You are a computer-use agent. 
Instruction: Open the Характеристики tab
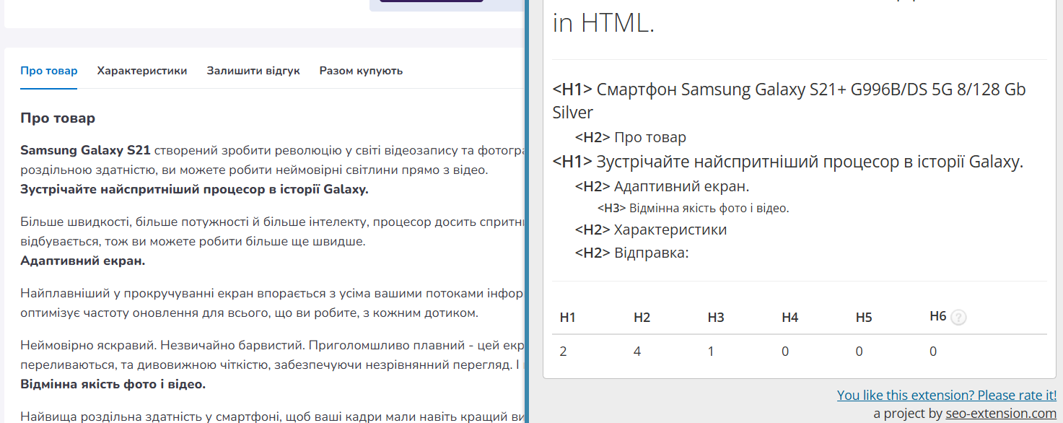tap(142, 71)
